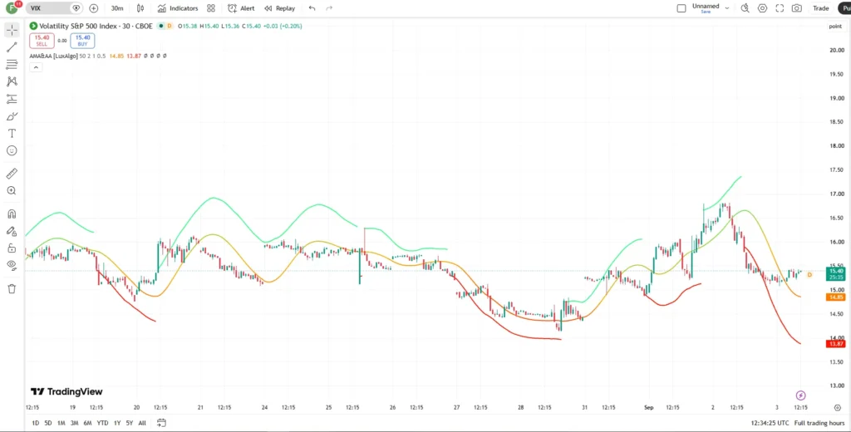Screen dimensions: 851x432
Task: Click the Trade button
Action: (820, 8)
